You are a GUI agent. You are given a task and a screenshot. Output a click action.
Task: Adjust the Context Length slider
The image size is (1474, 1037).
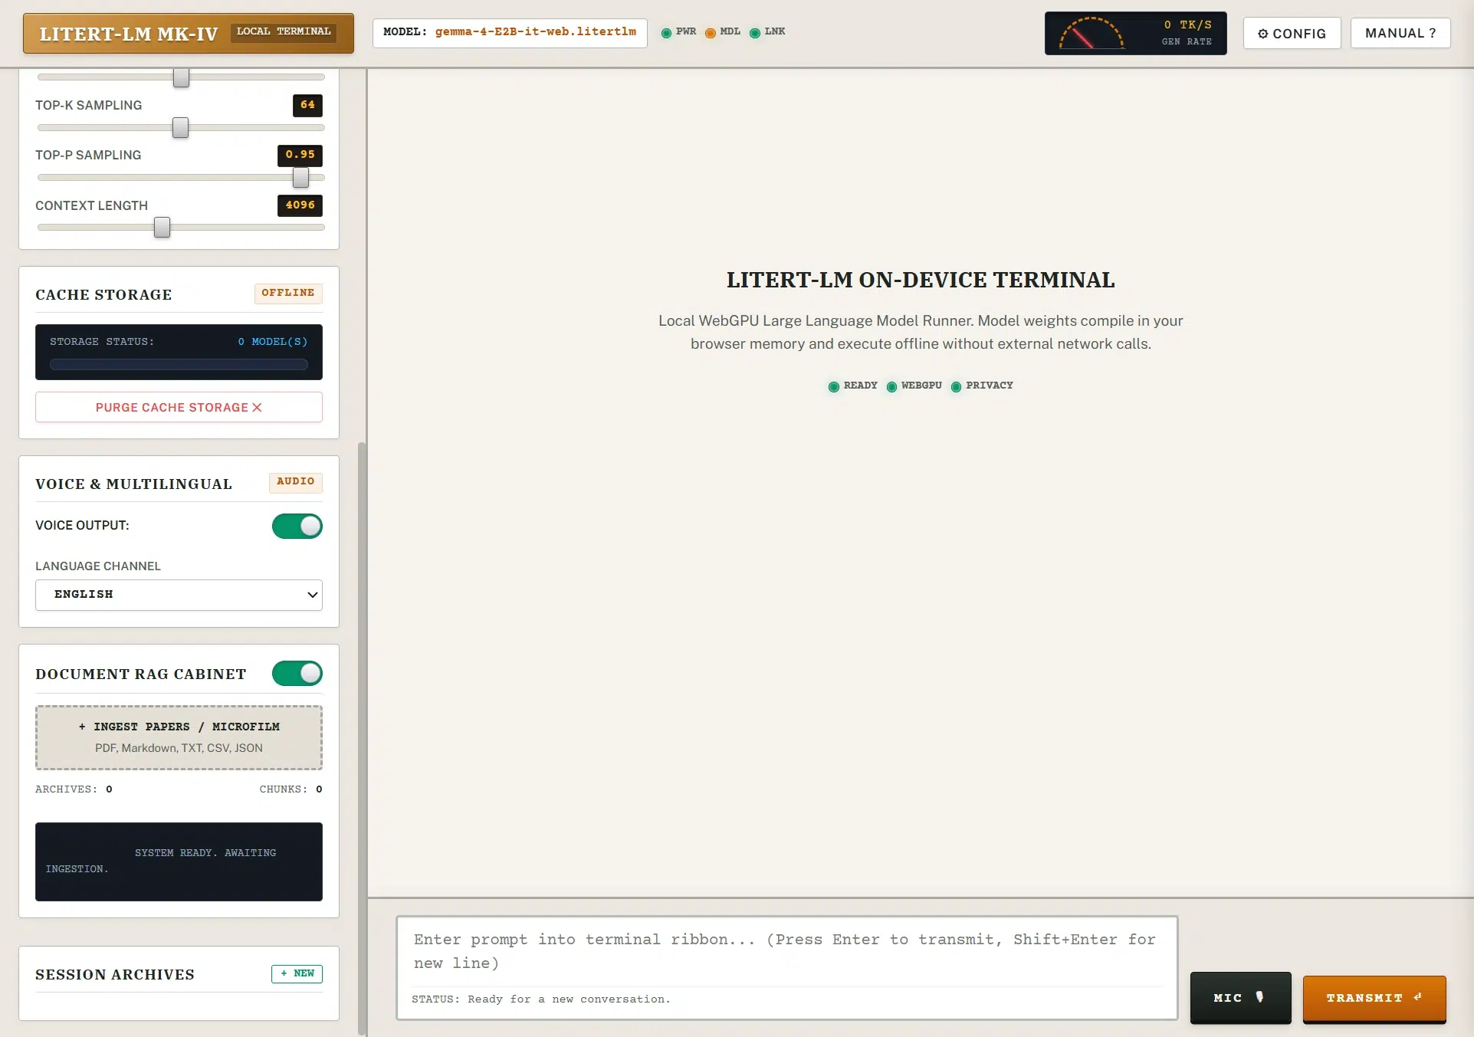(x=181, y=228)
